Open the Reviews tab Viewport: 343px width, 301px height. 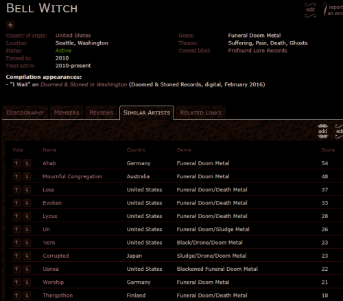click(102, 112)
